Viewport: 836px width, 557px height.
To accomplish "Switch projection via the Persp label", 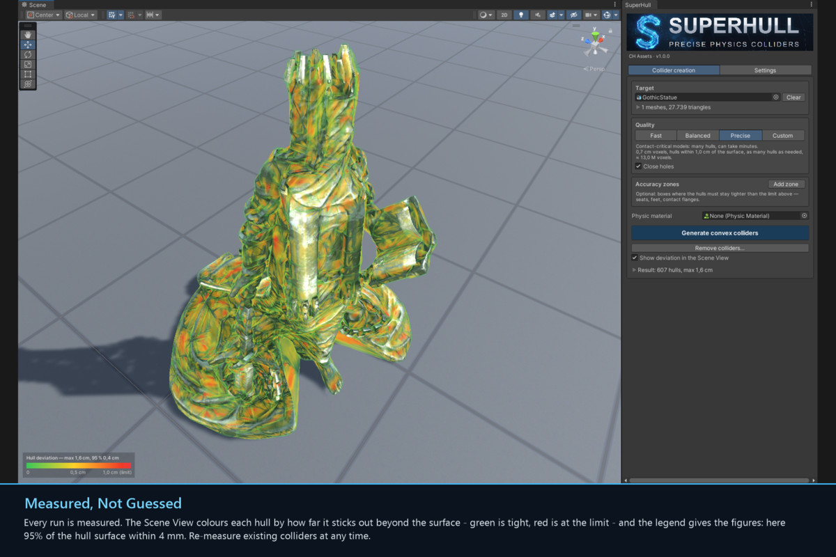I will click(x=594, y=69).
